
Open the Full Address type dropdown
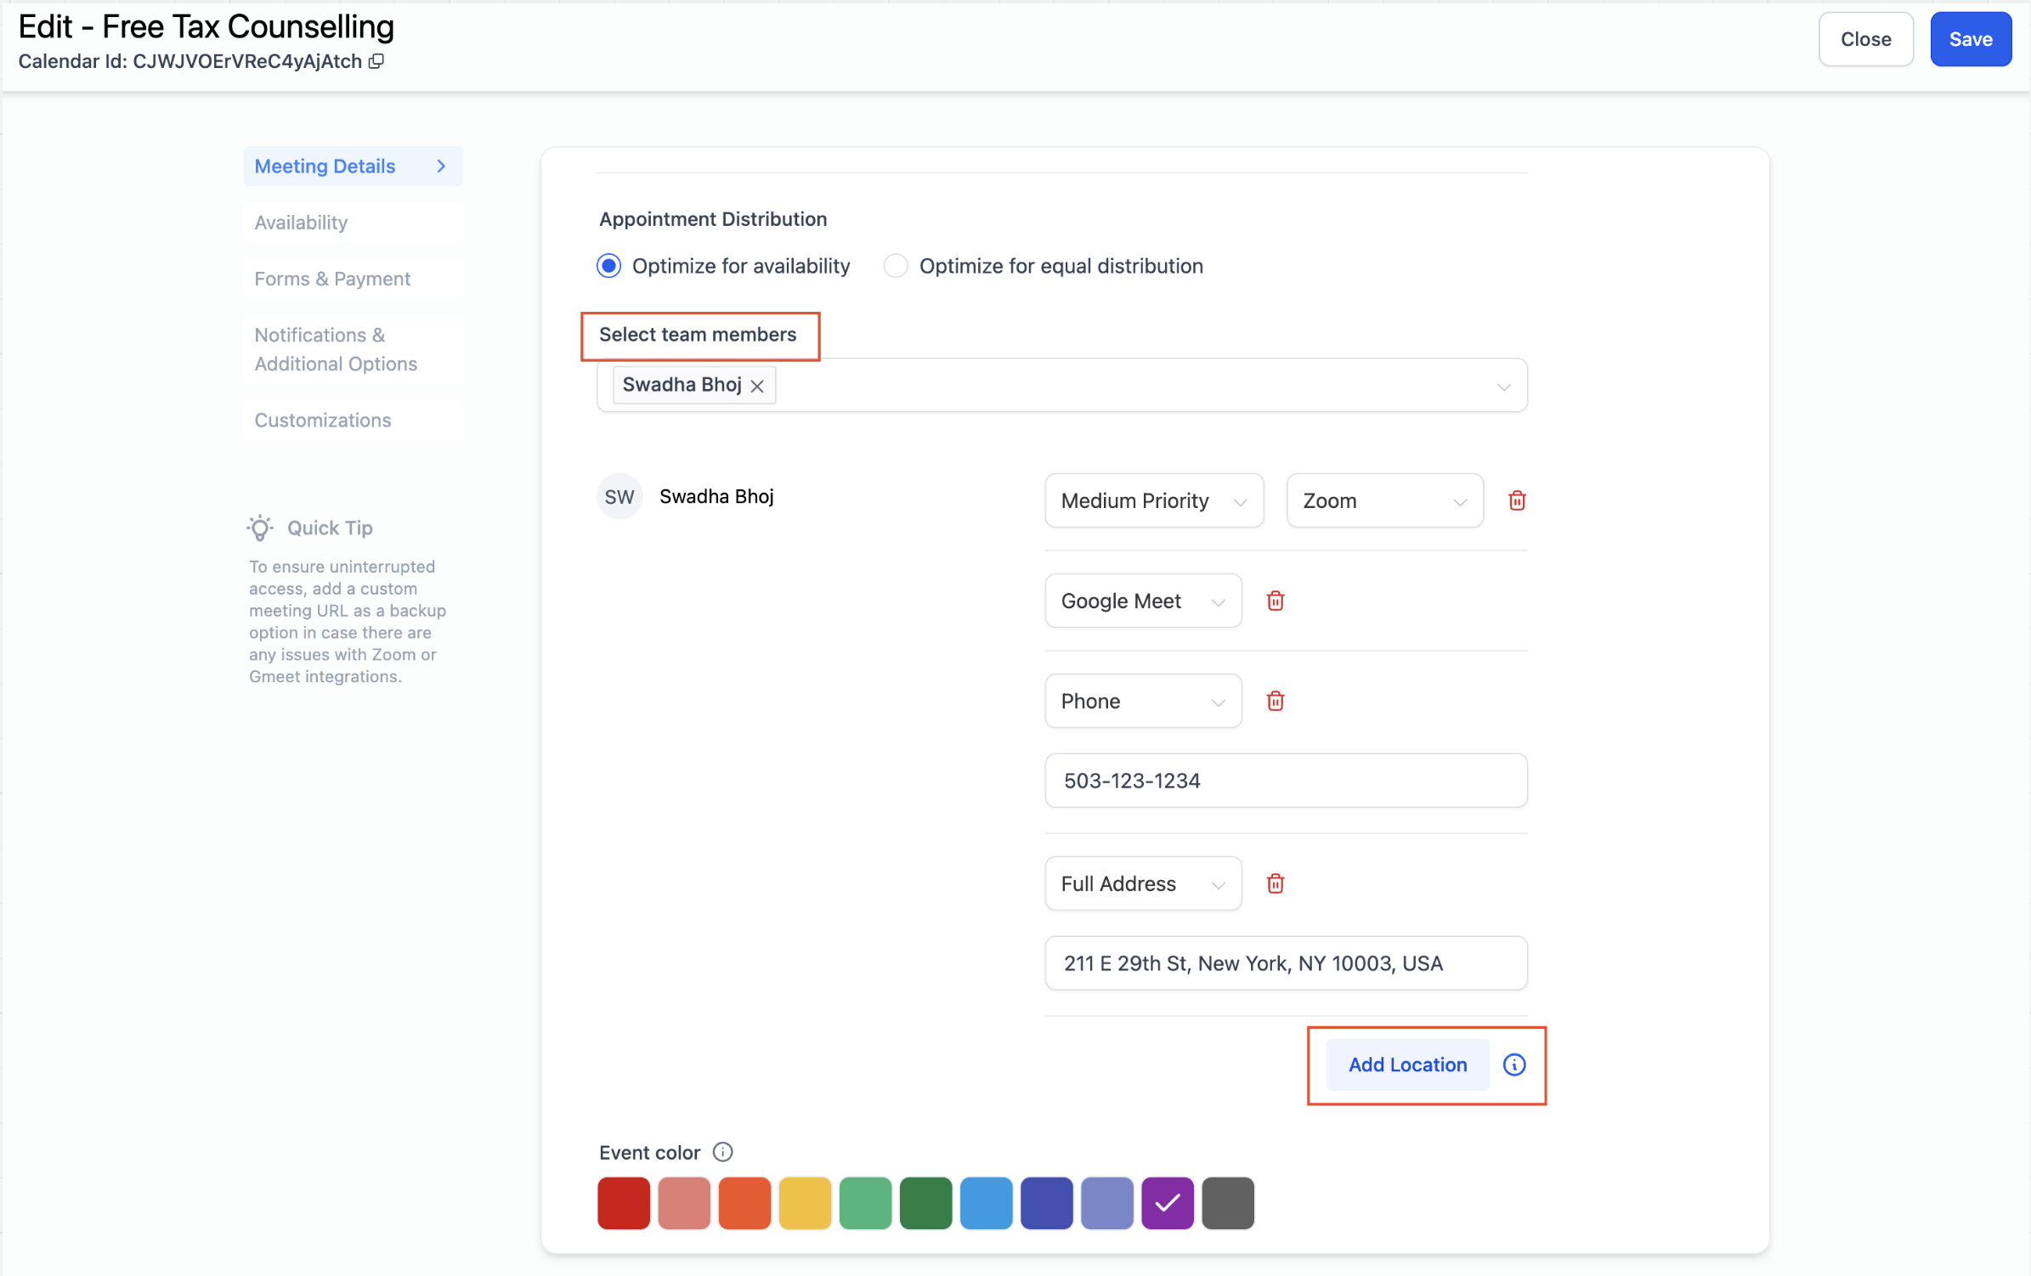click(1142, 884)
